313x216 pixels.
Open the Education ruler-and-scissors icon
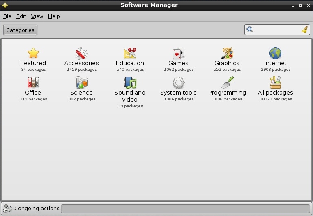130,53
